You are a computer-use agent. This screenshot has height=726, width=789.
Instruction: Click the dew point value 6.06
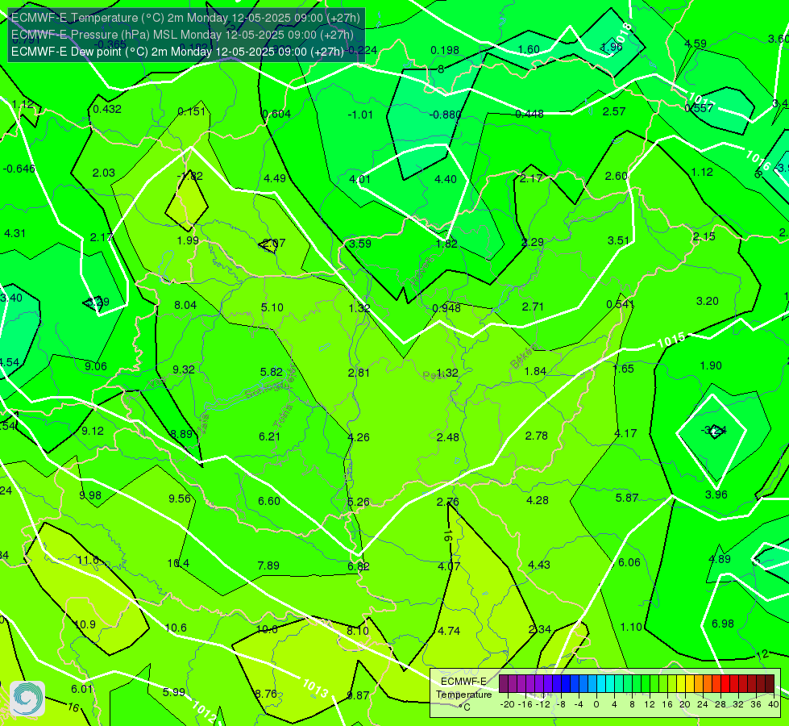tap(629, 562)
